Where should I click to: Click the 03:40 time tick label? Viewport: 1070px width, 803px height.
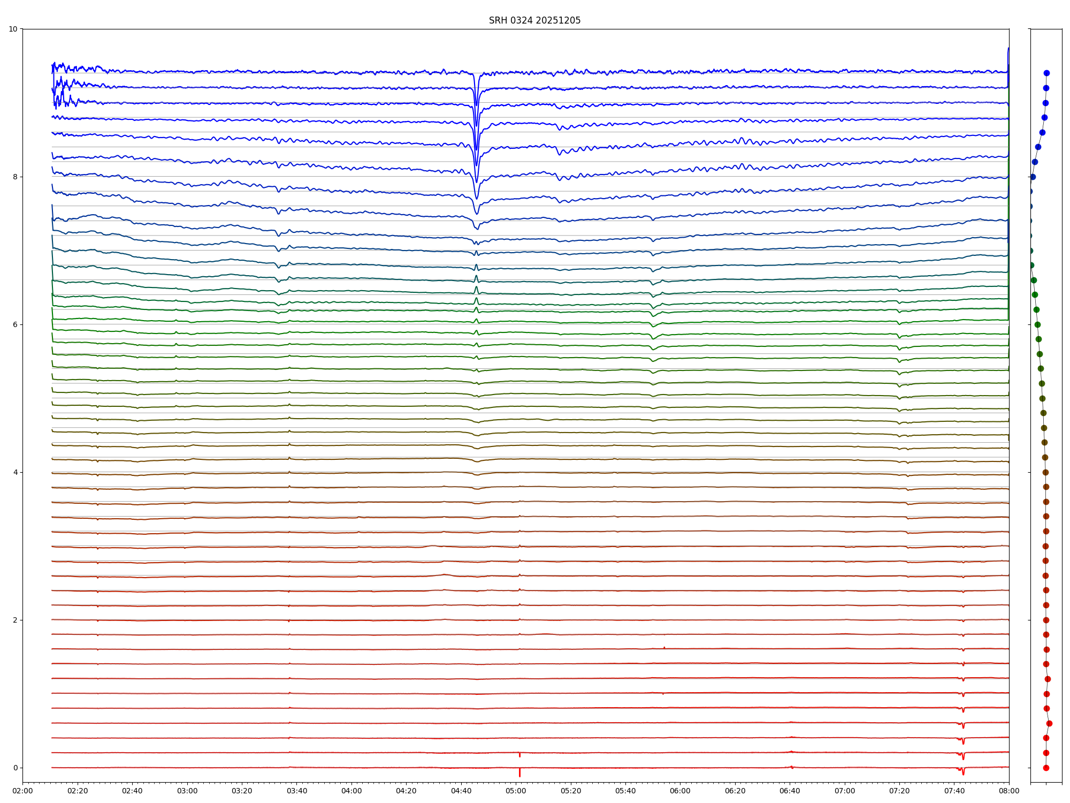tap(297, 791)
